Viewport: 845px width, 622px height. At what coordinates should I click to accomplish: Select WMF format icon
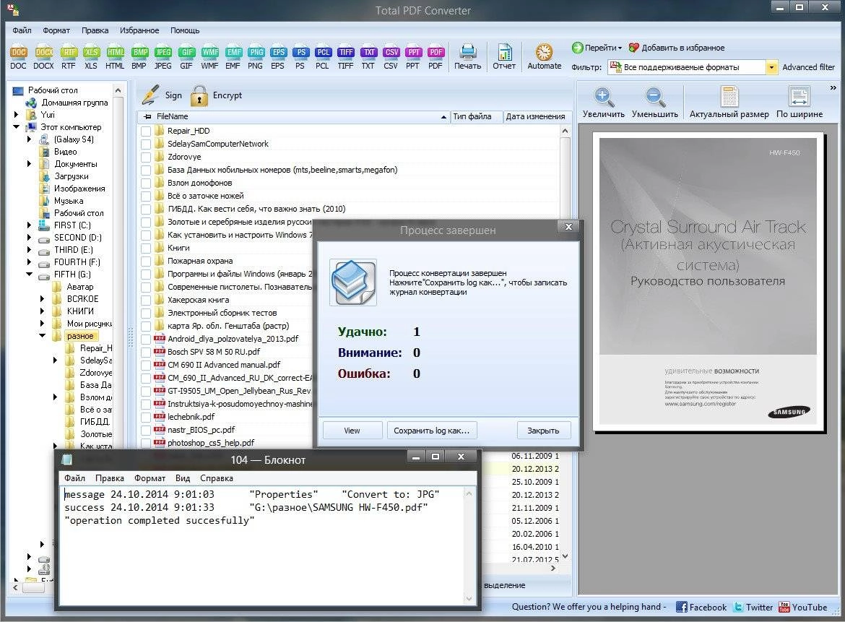(209, 57)
